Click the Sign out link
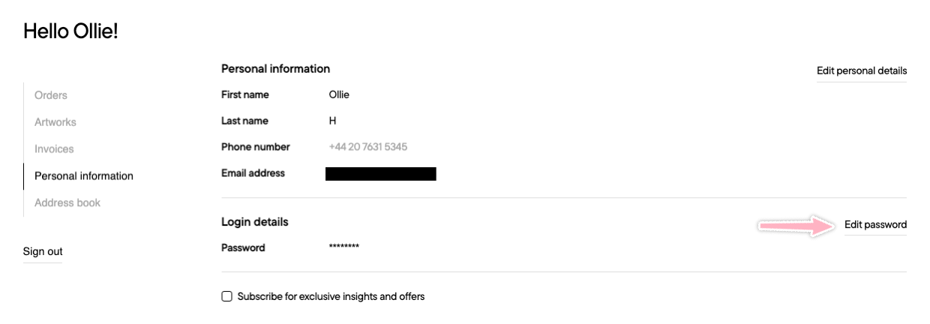Image resolution: width=930 pixels, height=324 pixels. pos(43,252)
